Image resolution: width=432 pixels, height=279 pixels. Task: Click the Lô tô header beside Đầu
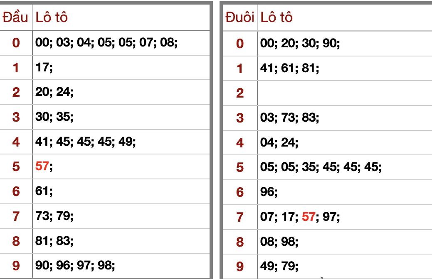[x=52, y=17]
